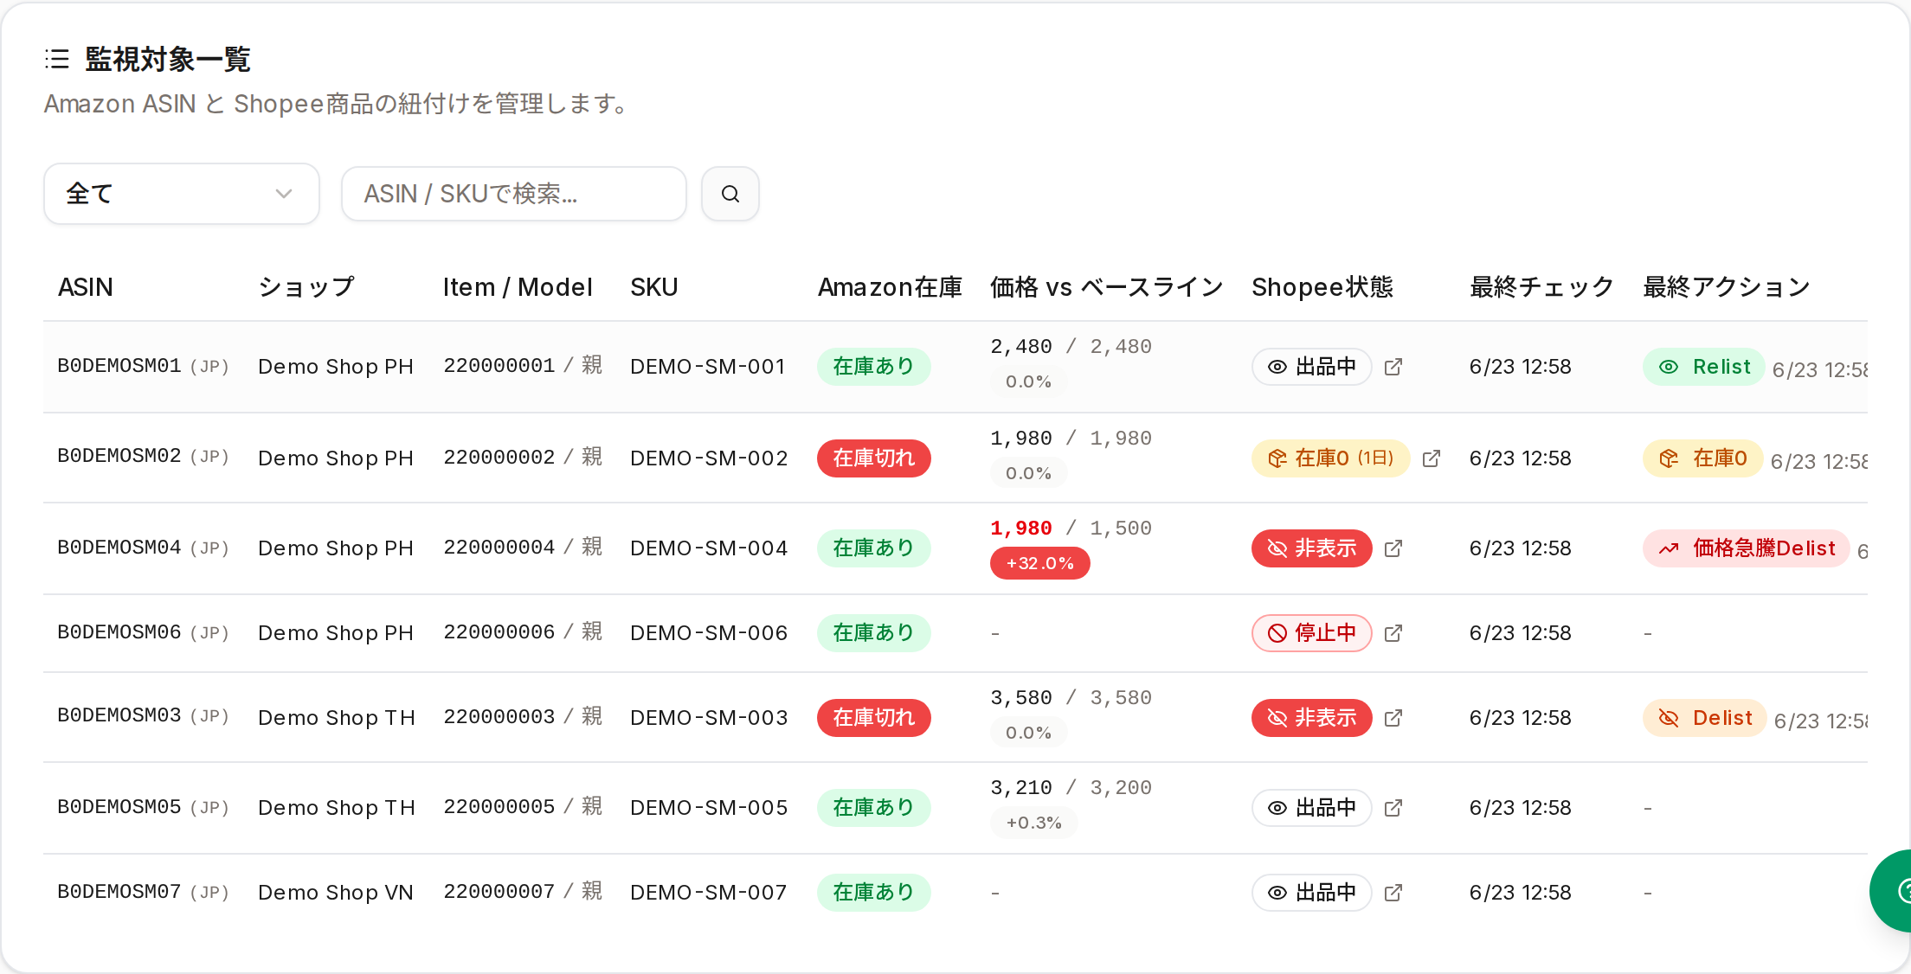1911x974 pixels.
Task: Open external link for B0DEMOSM05 row
Action: 1393,808
